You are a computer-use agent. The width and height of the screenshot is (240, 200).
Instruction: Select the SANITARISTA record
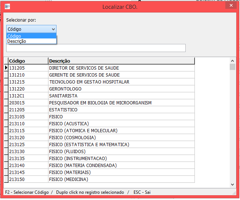click(x=63, y=96)
